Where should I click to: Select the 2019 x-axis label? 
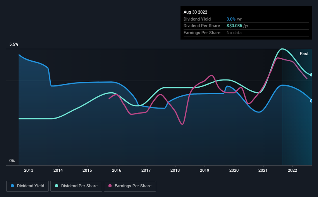(x=205, y=170)
